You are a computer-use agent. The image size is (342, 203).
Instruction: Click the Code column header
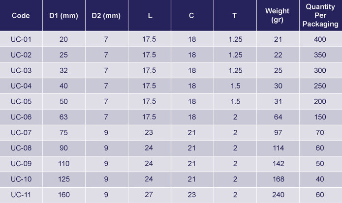[x=21, y=15]
